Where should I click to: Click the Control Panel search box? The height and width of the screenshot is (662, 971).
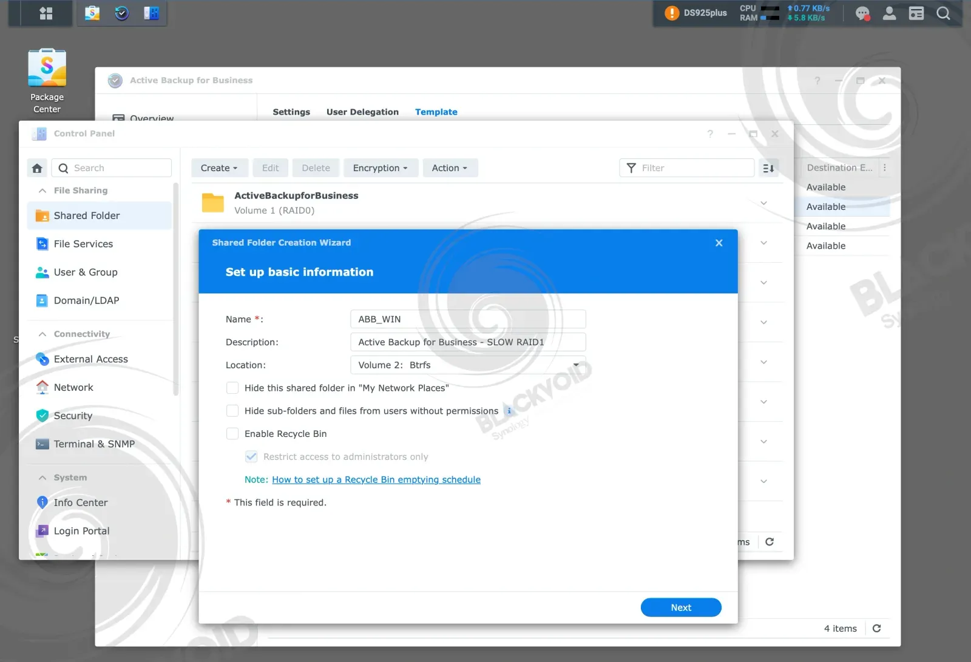[x=112, y=168]
